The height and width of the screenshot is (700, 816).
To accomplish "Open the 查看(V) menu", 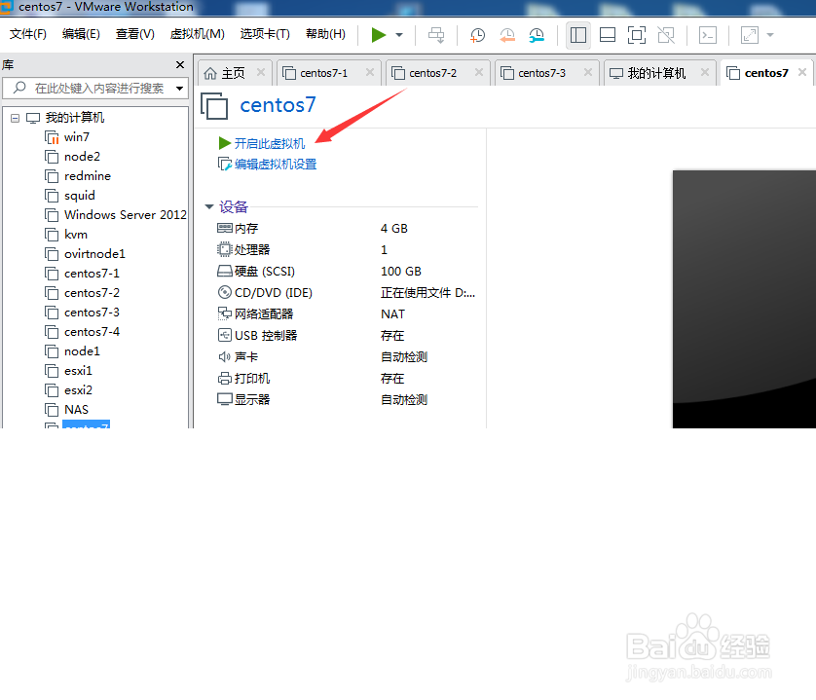I will tap(134, 34).
